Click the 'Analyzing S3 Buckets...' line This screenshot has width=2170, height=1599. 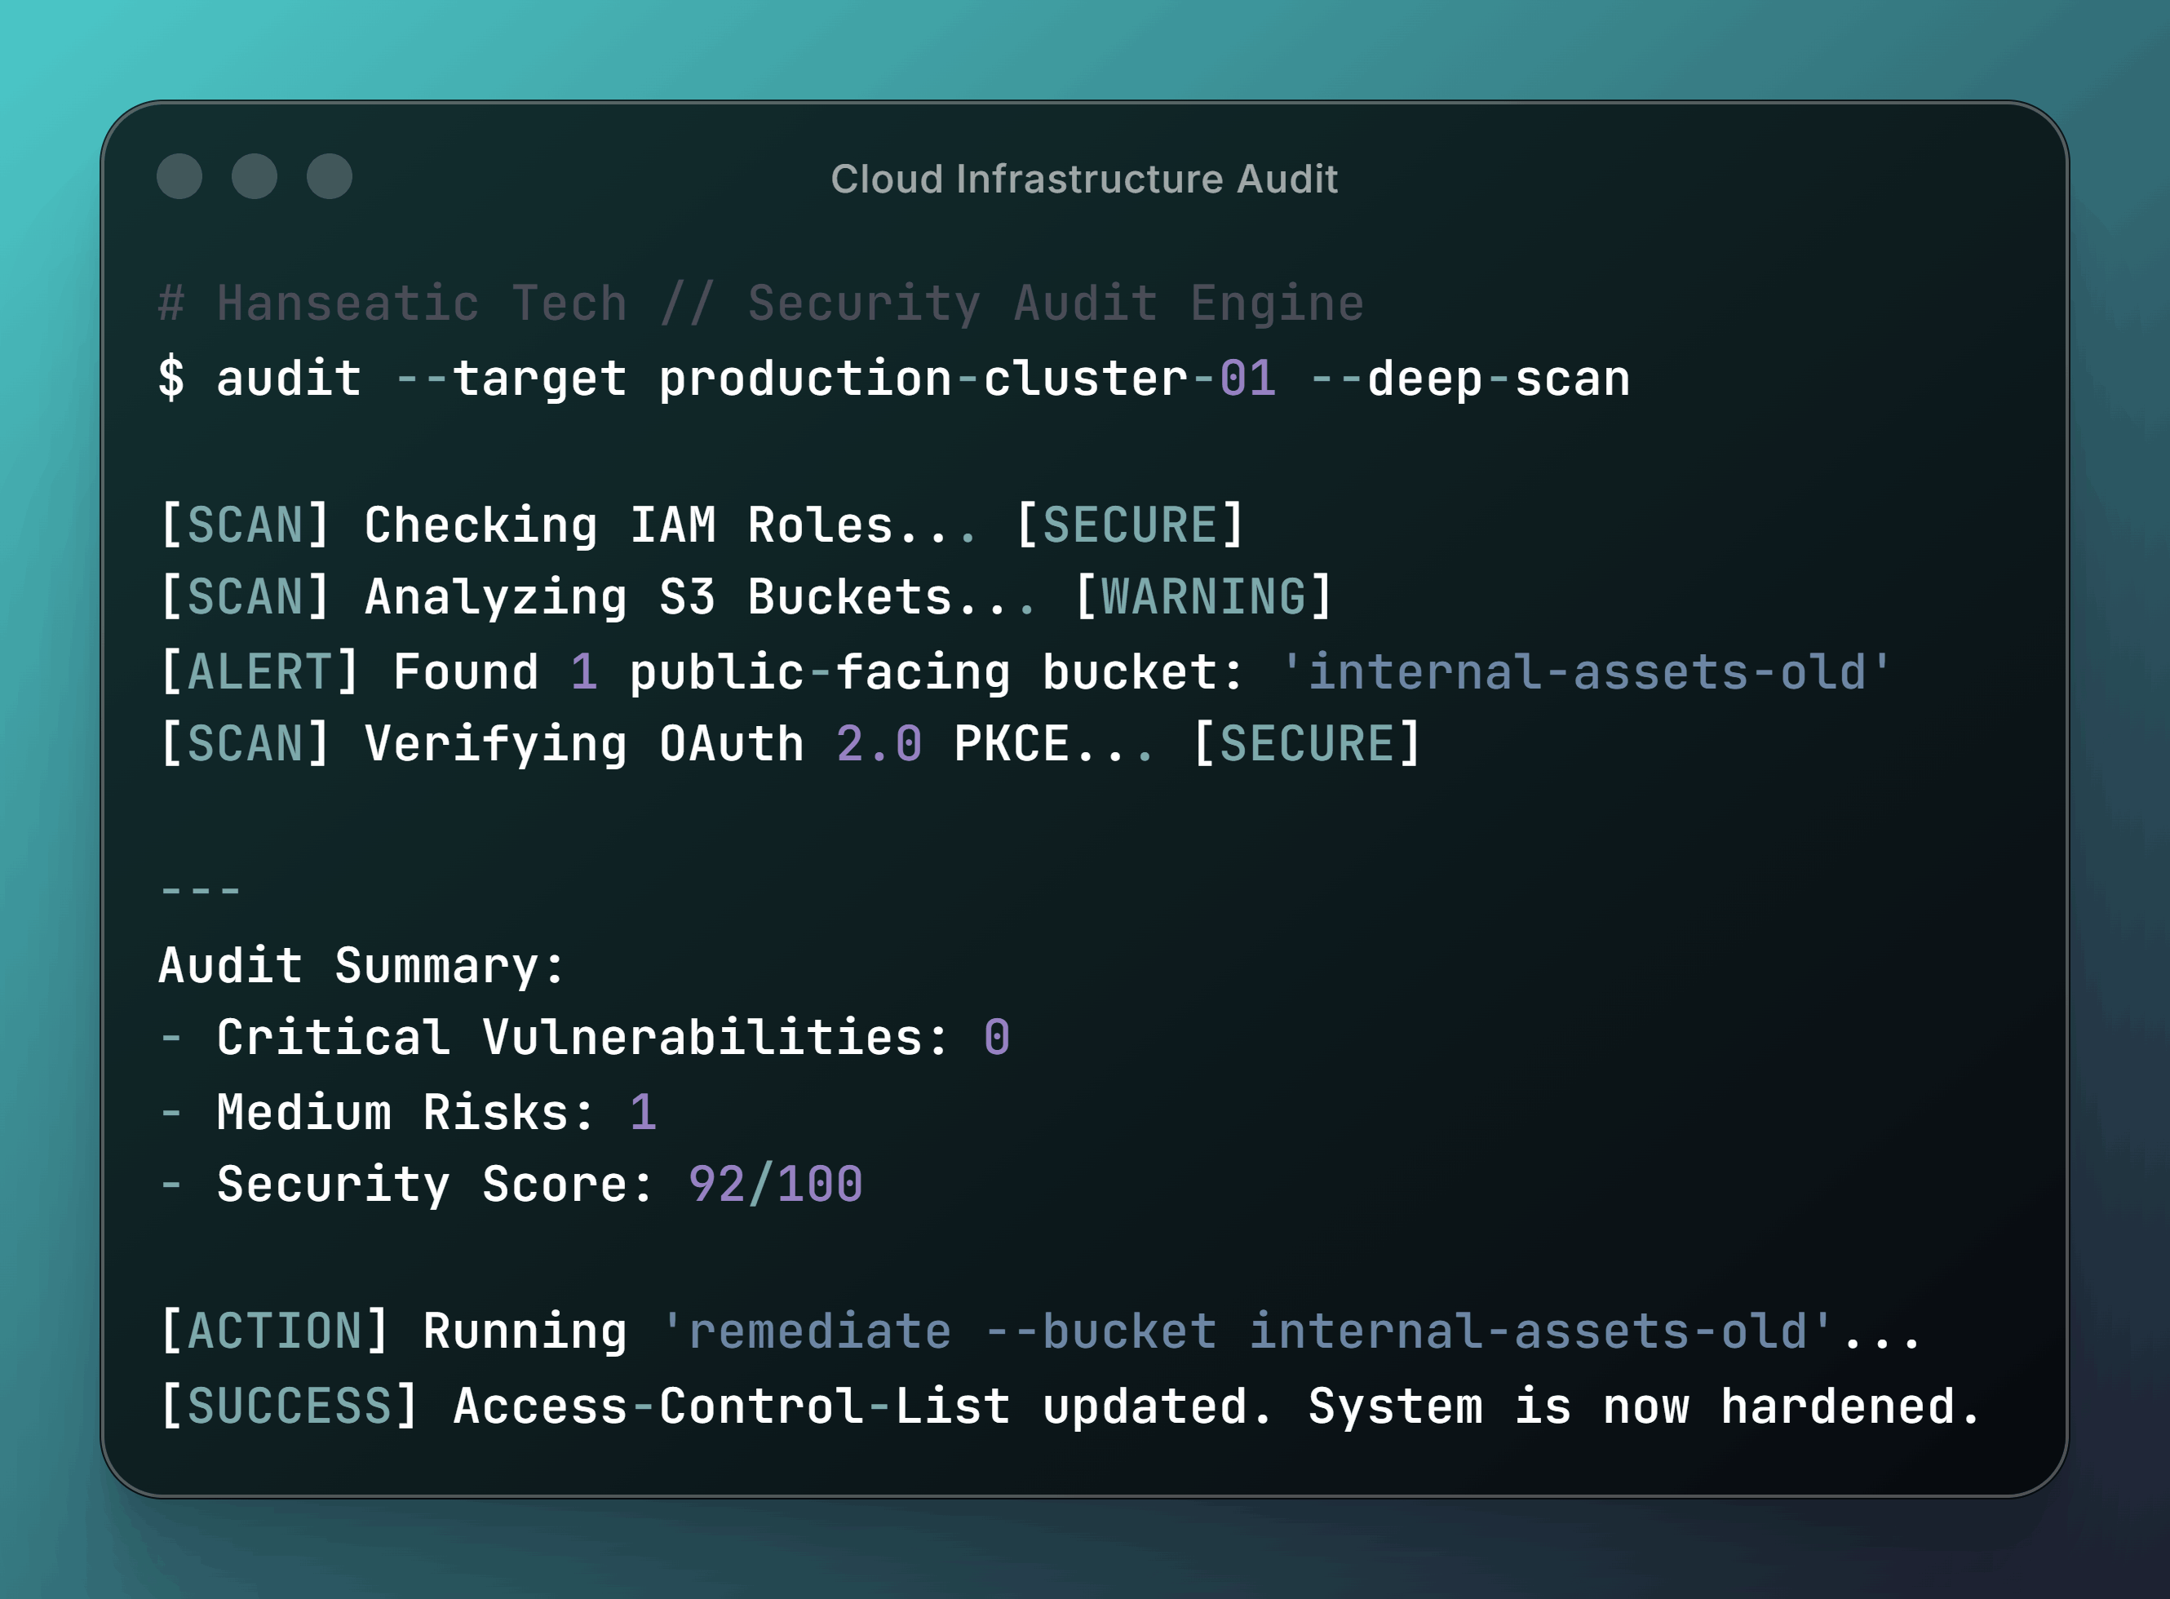click(x=701, y=597)
